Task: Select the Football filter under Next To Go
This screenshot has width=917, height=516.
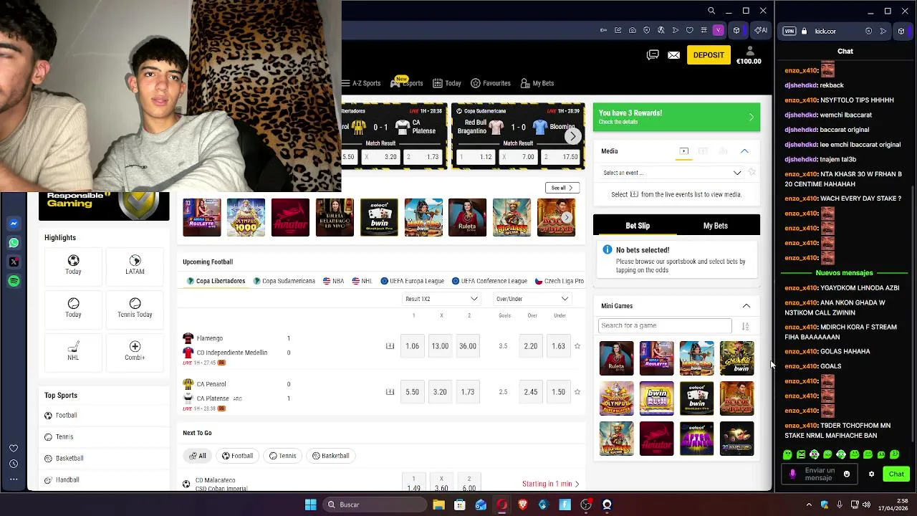Action: [237, 456]
